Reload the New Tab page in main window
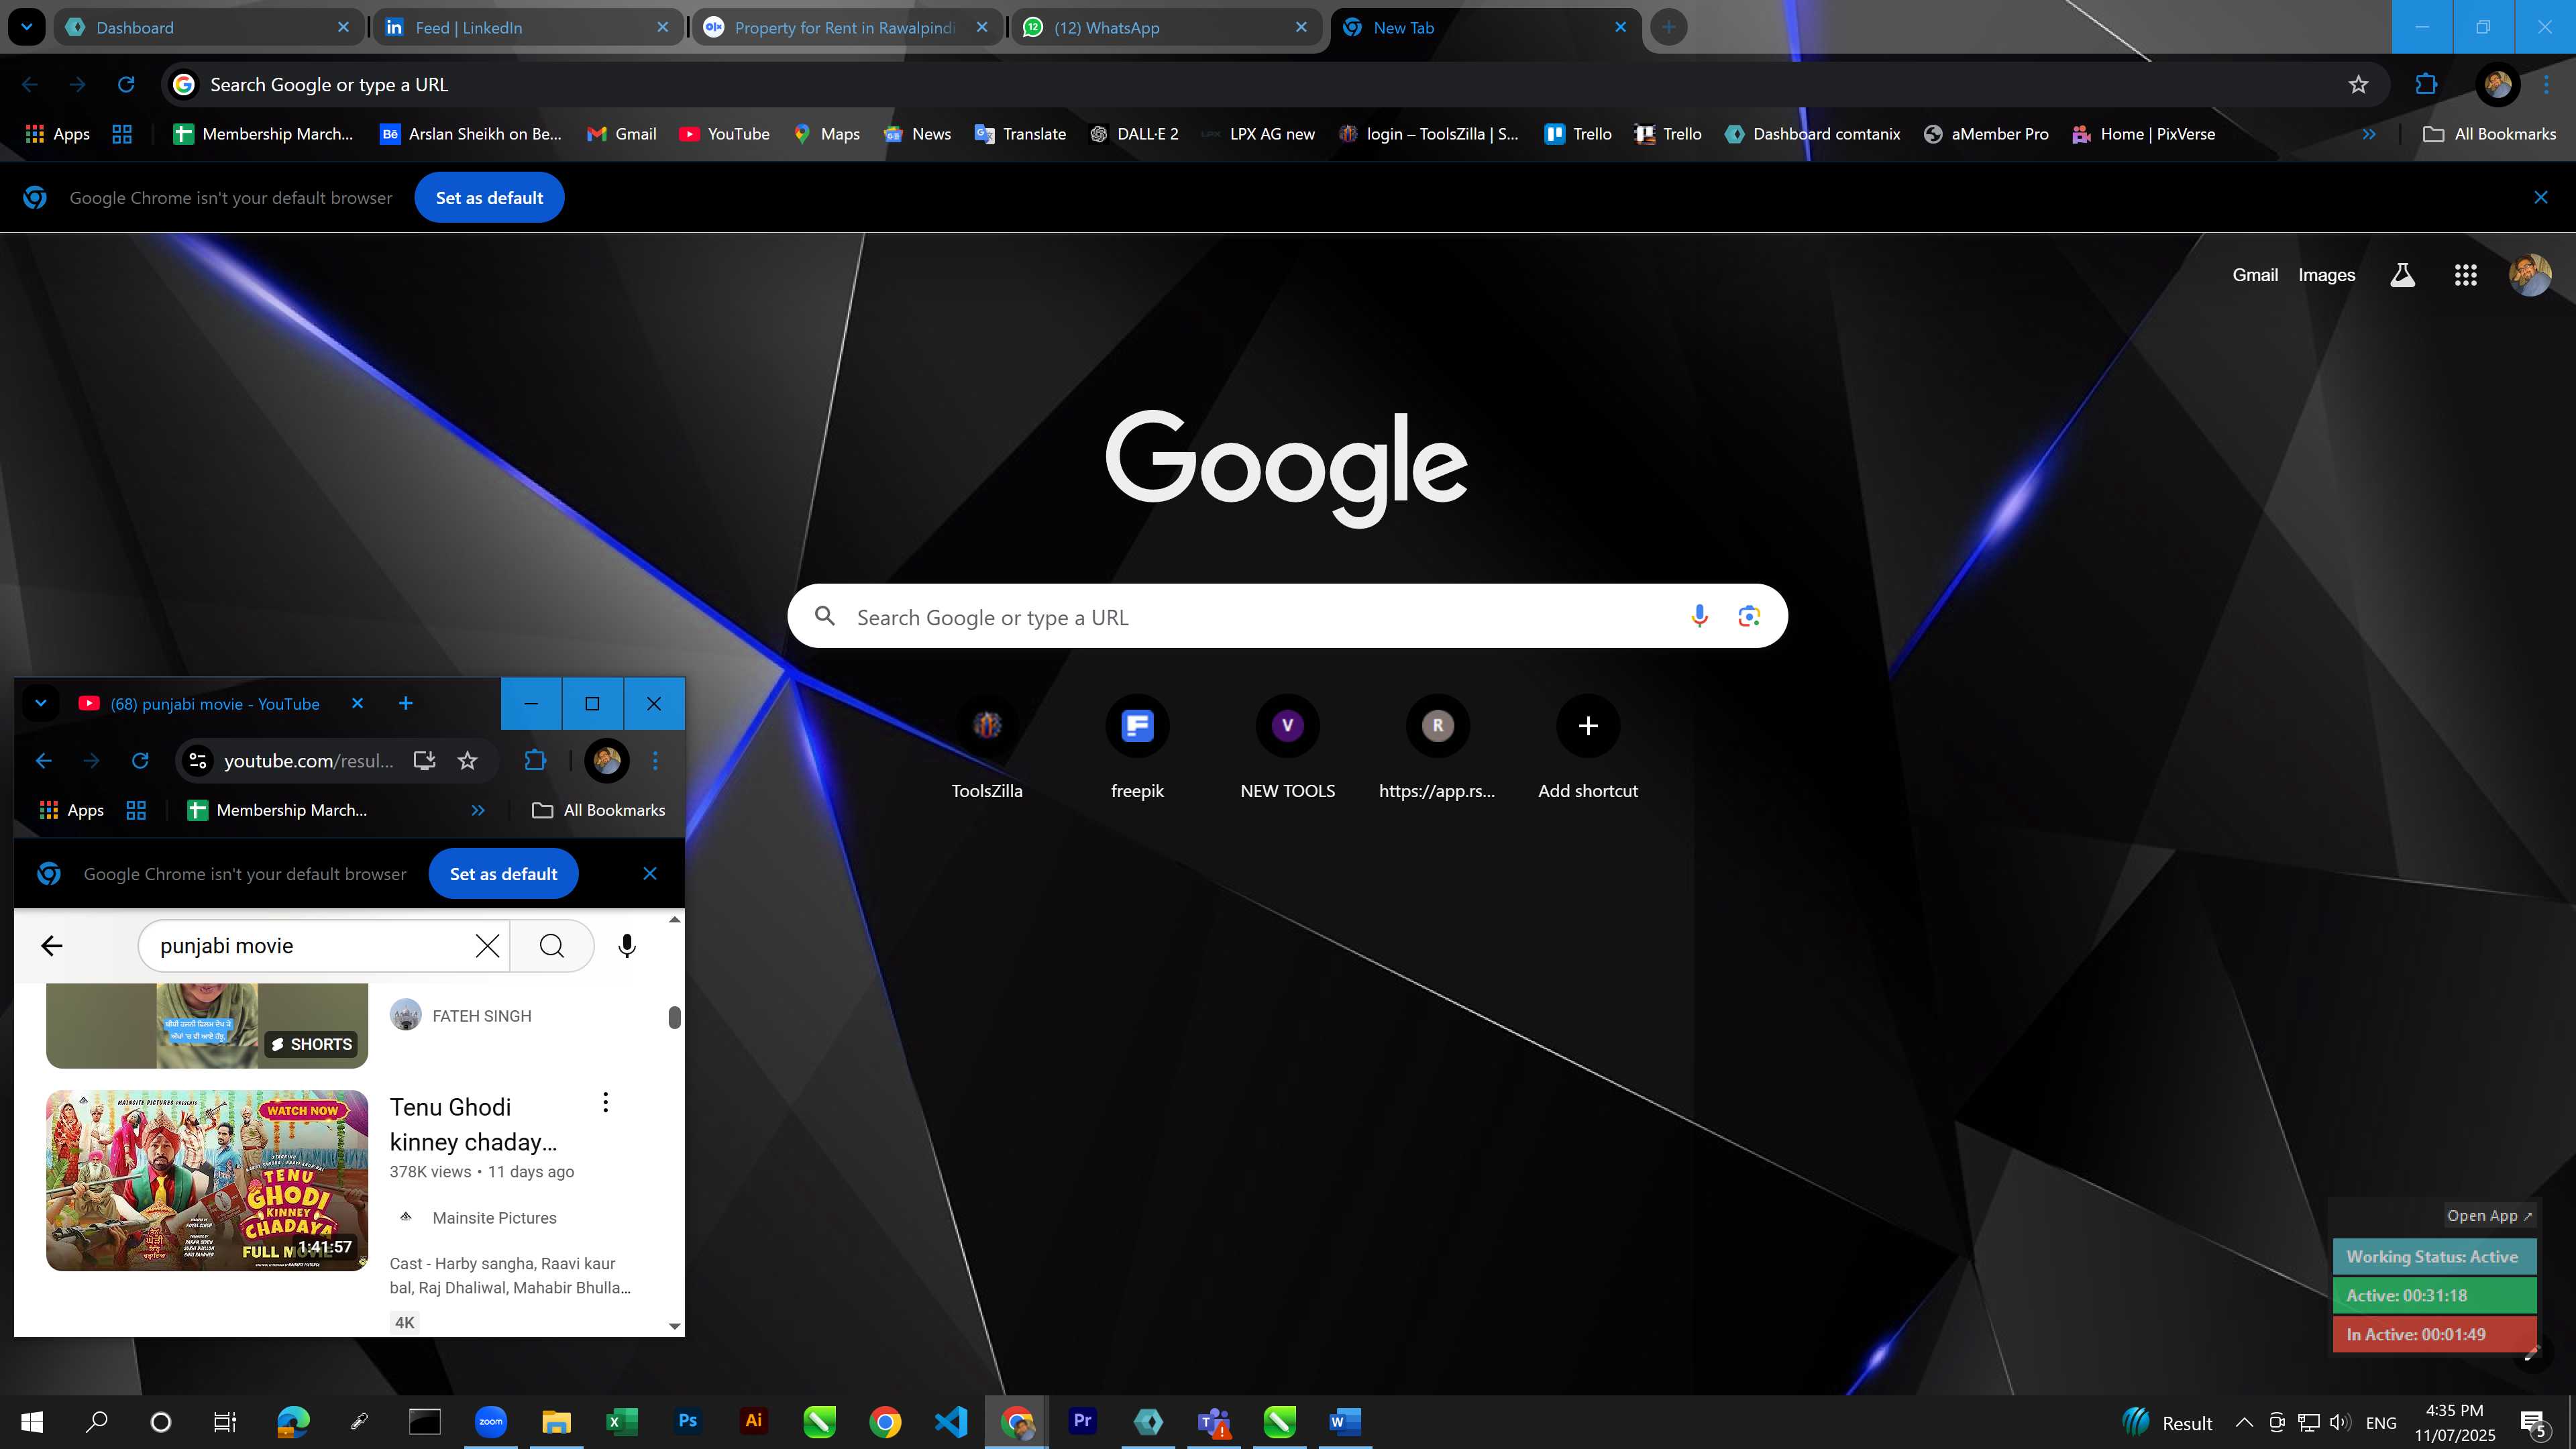The height and width of the screenshot is (1449, 2576). 126,85
